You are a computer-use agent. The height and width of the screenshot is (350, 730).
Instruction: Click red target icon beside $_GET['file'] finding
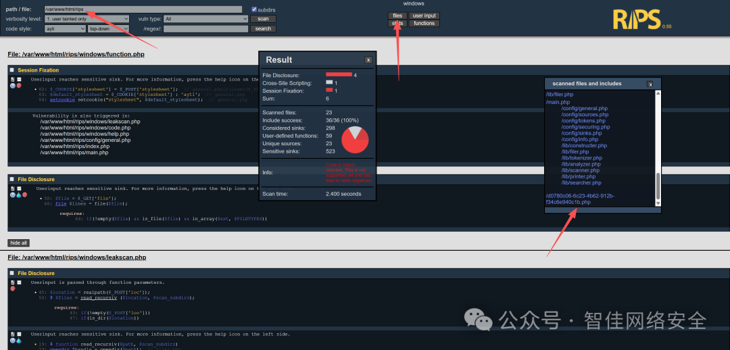25,195
